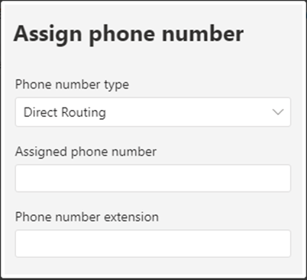The width and height of the screenshot is (307, 280).
Task: Click the word Routing in the dropdown
Action: tap(84, 113)
